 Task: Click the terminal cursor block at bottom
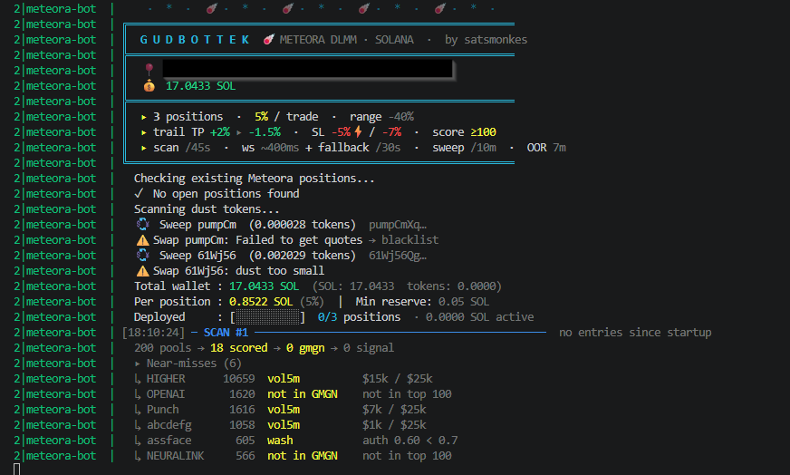[16, 470]
